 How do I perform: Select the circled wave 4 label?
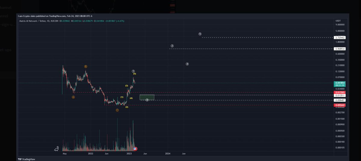(x=187, y=64)
